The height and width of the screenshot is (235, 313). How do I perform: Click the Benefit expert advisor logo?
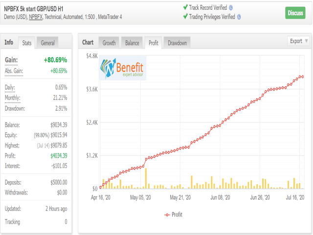pos(123,68)
